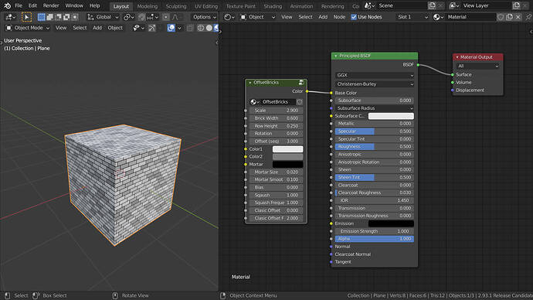533x300 pixels.
Task: Uncheck the Use Nodes checkbox
Action: pyautogui.click(x=354, y=17)
